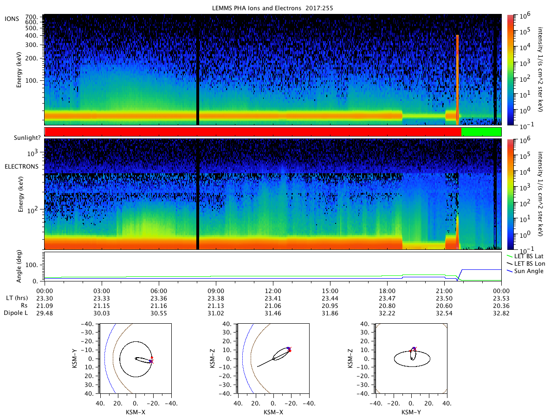Click the red segment of the sunlight bar
This screenshot has height=418, width=557.
pyautogui.click(x=253, y=132)
